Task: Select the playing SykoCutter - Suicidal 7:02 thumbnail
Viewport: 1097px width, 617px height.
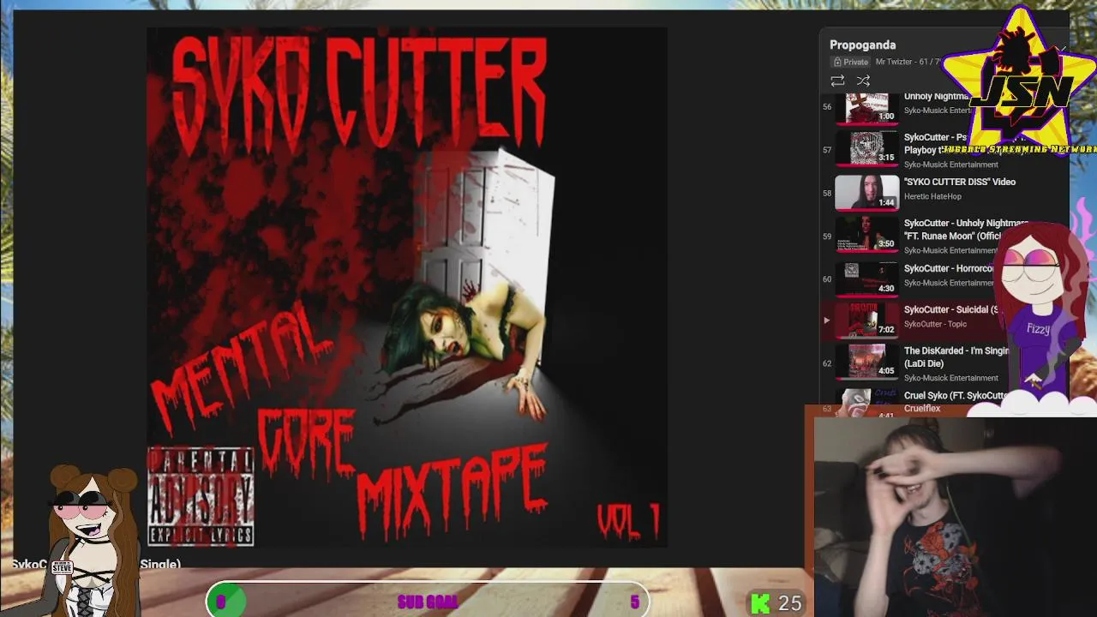Action: pyautogui.click(x=866, y=320)
